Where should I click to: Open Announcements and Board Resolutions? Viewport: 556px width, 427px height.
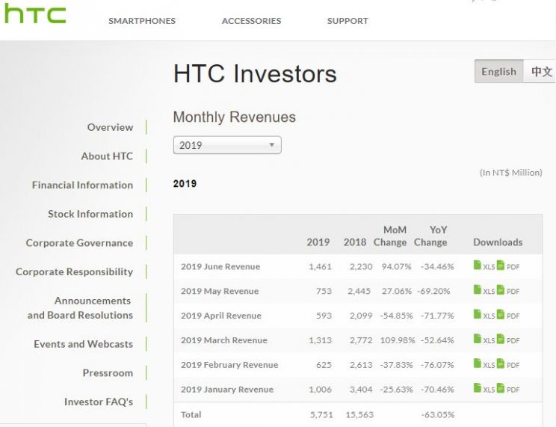[80, 308]
